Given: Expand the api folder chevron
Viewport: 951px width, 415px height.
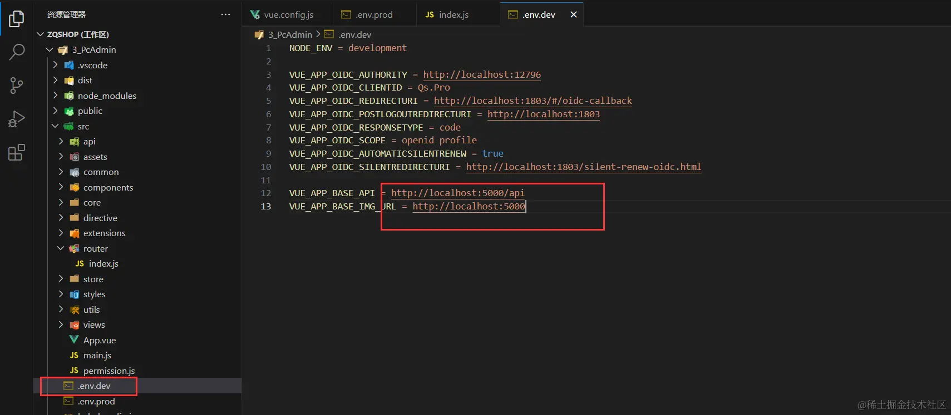Looking at the screenshot, I should (x=61, y=141).
